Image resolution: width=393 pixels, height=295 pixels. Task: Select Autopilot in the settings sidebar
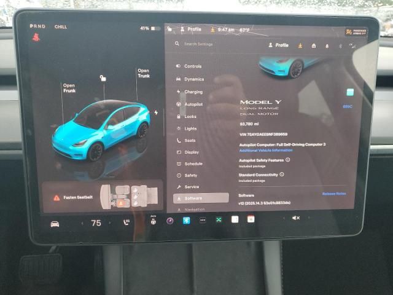coord(193,104)
